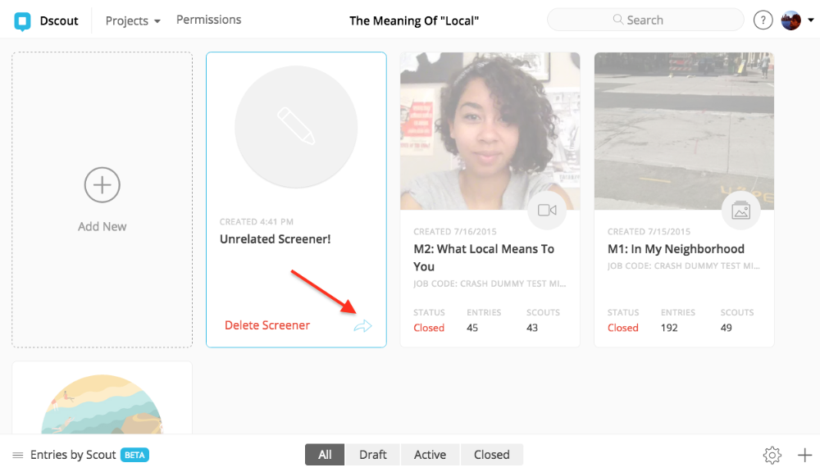Click scouts count 43
This screenshot has height=472, width=820.
532,328
